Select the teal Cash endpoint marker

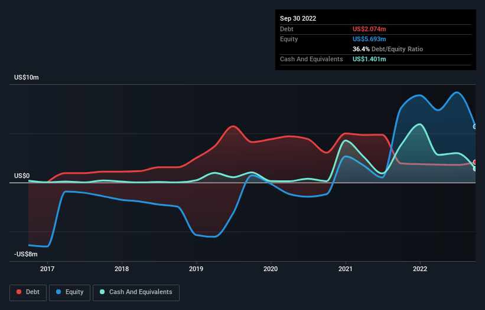[475, 169]
